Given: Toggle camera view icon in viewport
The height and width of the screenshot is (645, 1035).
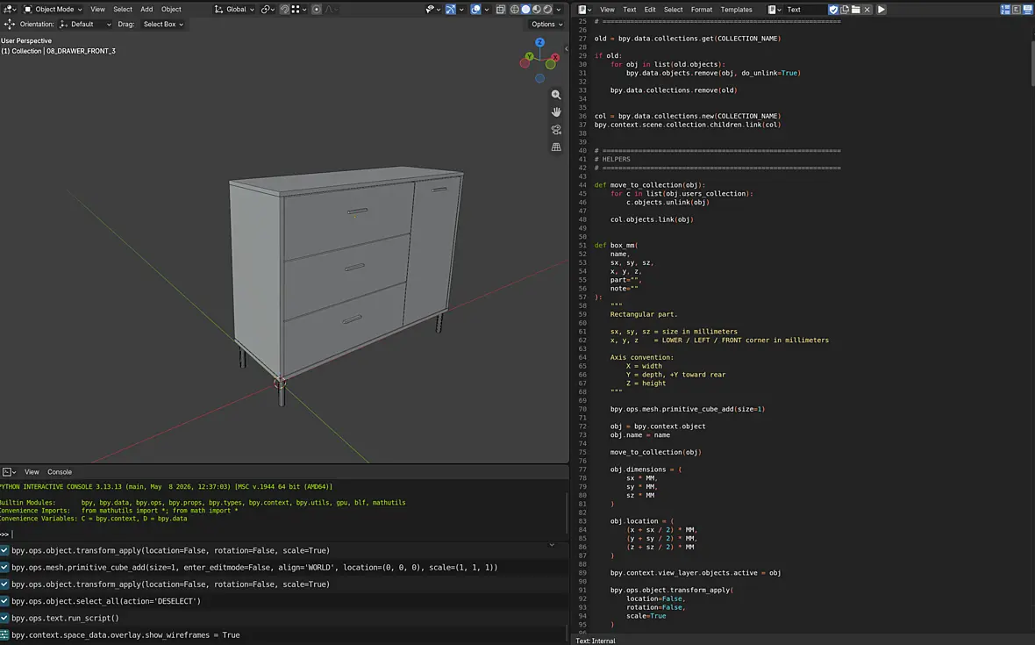Looking at the screenshot, I should [x=556, y=129].
